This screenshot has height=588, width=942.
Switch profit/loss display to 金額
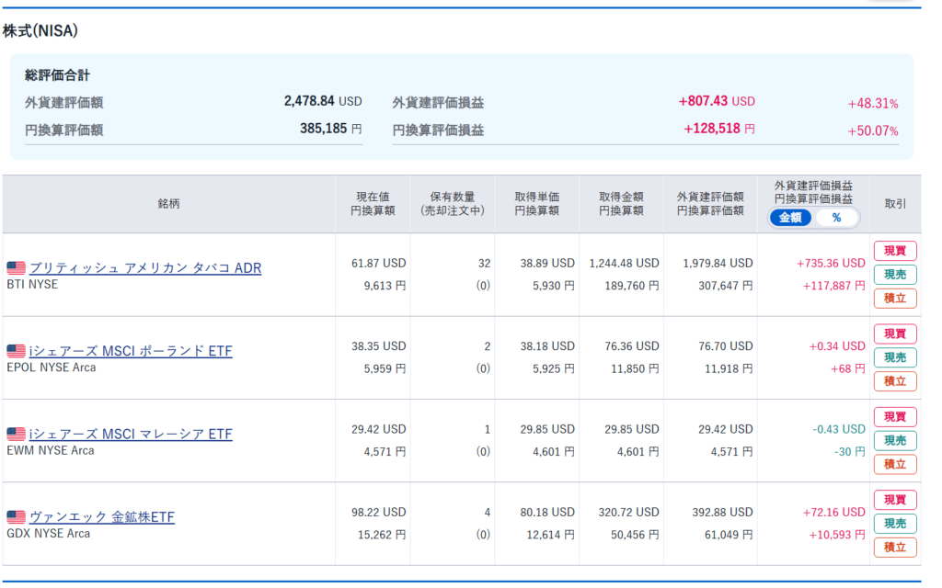(x=790, y=218)
